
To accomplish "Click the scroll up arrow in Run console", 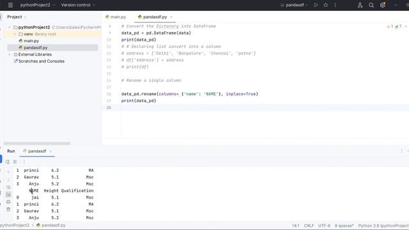I will (8, 172).
